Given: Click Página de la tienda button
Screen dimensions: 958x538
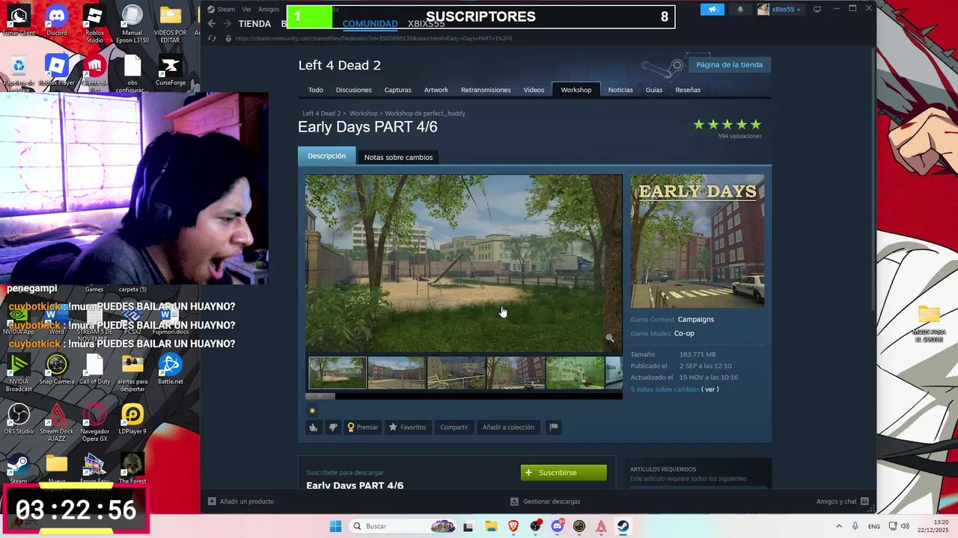Looking at the screenshot, I should 729,64.
